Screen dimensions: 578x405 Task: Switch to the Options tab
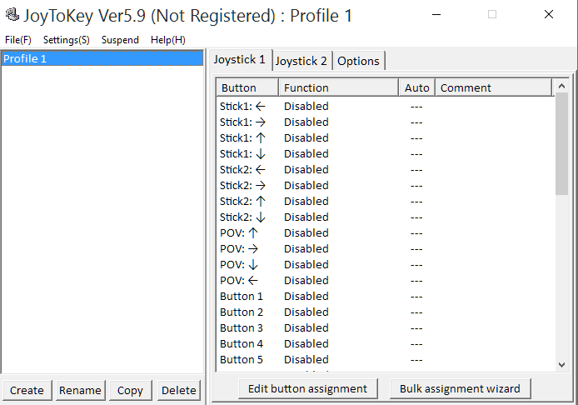coord(358,61)
